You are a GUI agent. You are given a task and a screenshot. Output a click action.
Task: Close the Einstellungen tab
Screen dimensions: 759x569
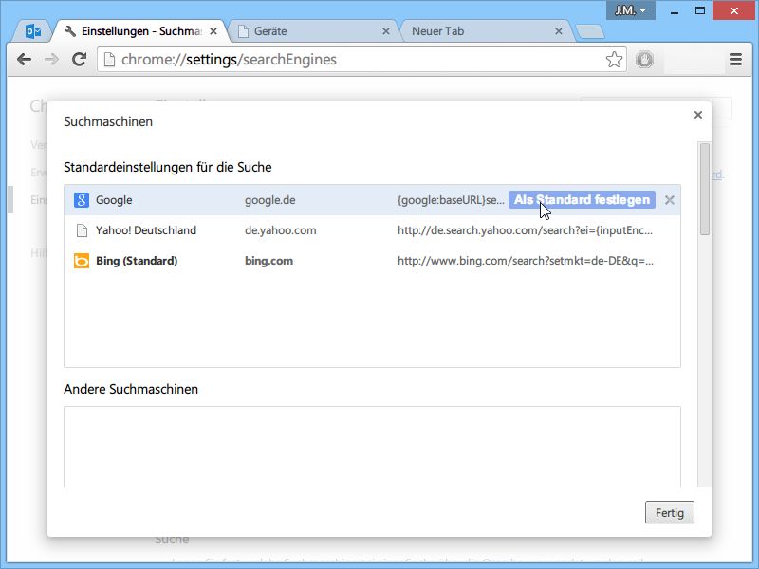213,31
